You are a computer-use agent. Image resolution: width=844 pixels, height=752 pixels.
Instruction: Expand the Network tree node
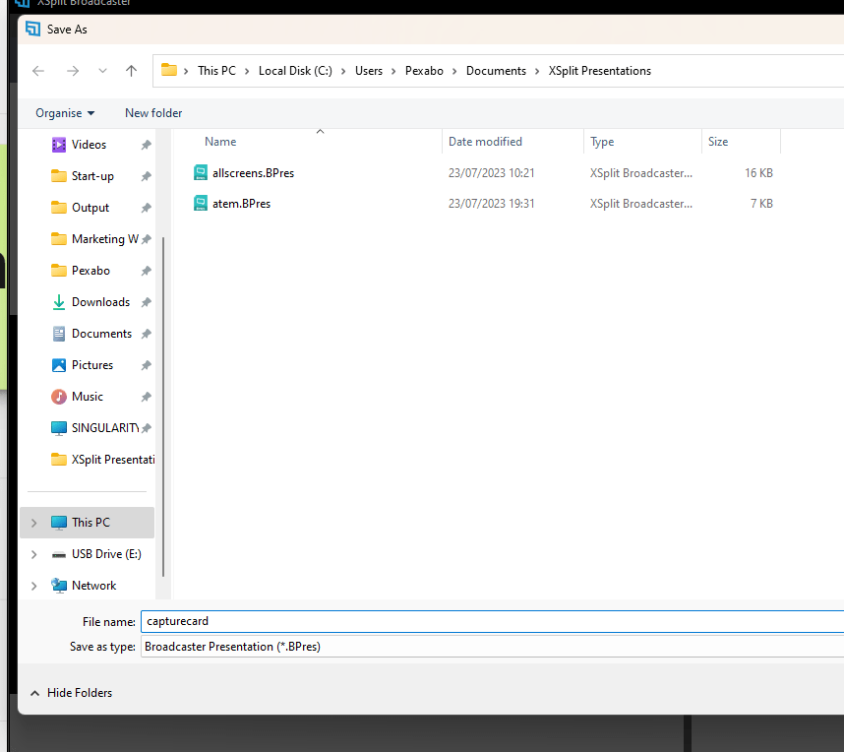pyautogui.click(x=33, y=586)
